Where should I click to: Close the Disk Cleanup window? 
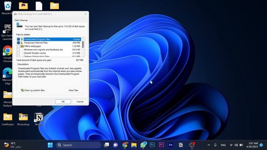point(86,14)
